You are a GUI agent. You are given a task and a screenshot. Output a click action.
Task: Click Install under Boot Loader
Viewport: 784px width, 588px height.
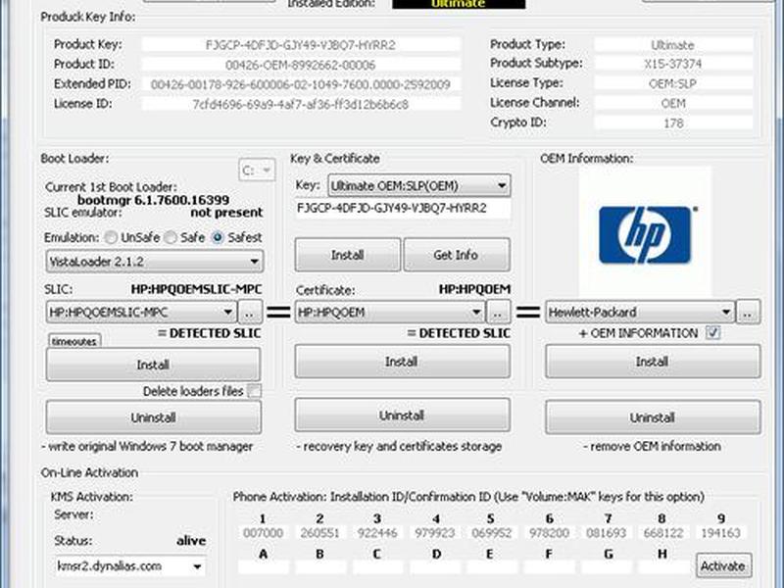click(x=153, y=365)
